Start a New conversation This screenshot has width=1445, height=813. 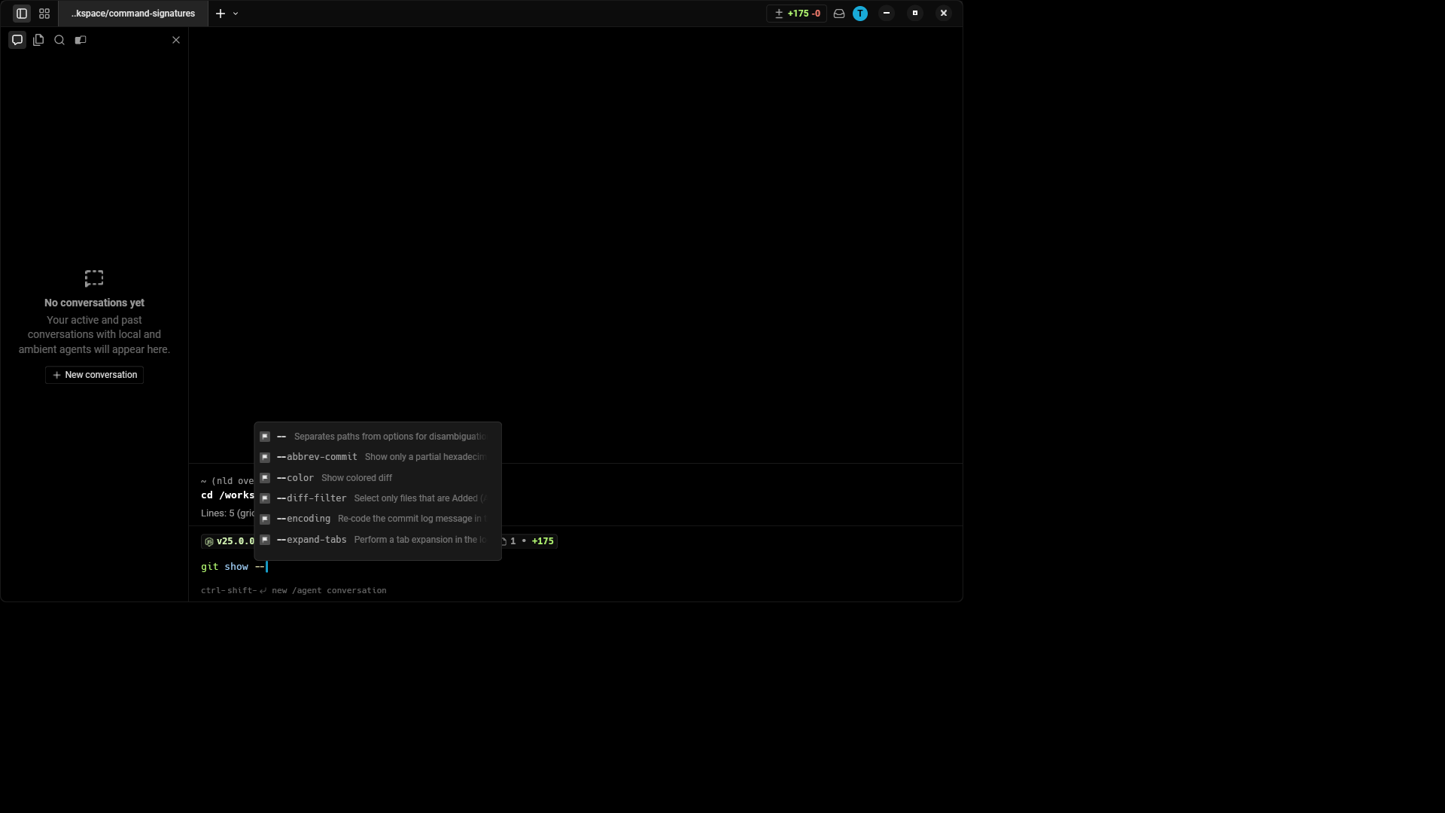point(95,375)
